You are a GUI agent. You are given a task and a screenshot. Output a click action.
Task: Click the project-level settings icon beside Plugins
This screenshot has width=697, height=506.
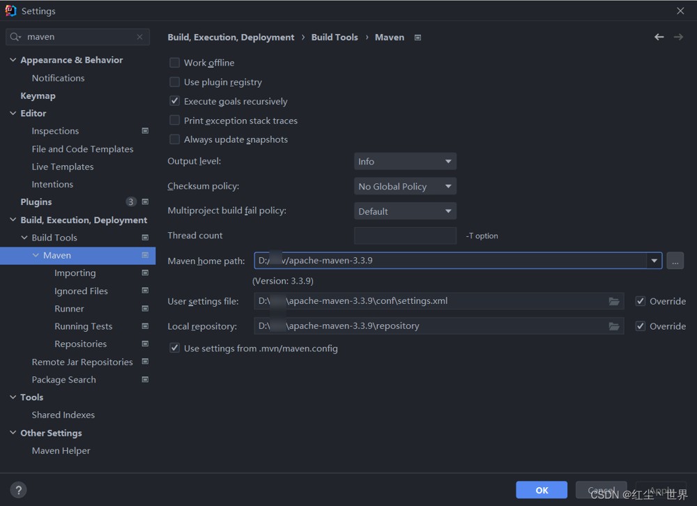tap(145, 202)
